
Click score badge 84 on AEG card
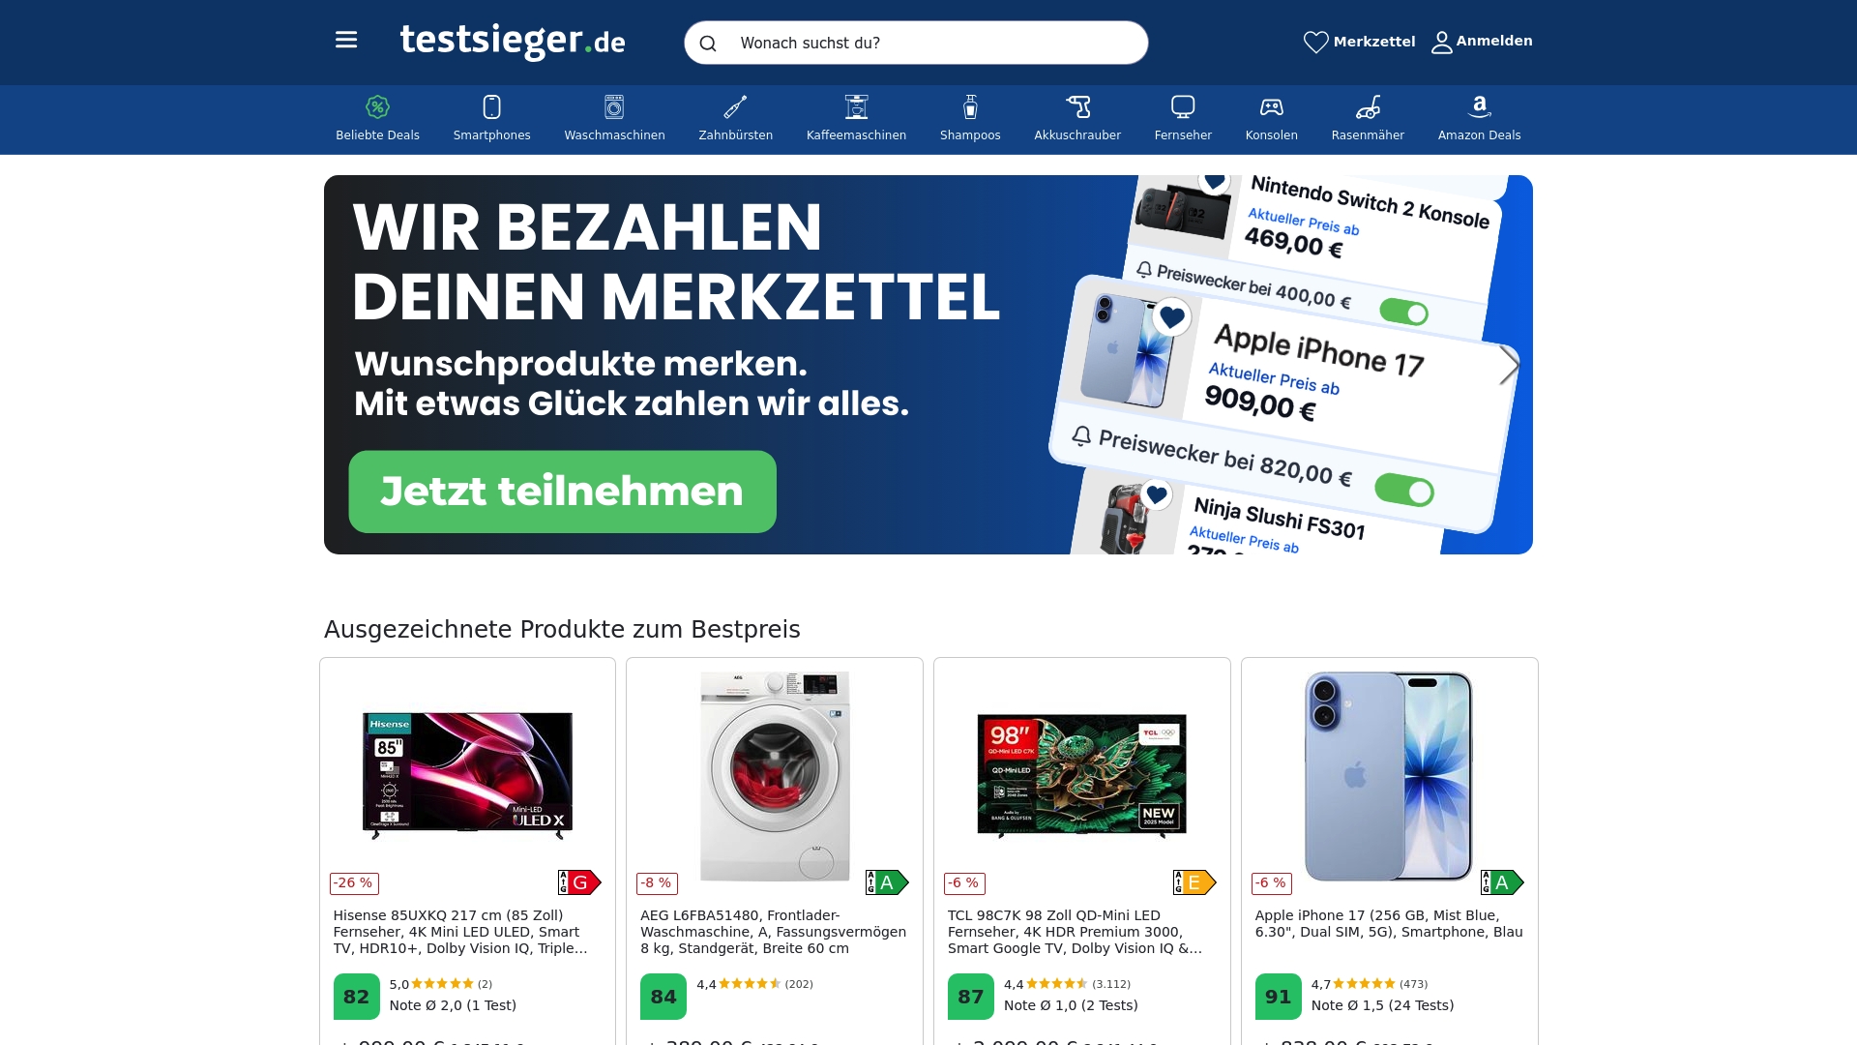coord(663,997)
